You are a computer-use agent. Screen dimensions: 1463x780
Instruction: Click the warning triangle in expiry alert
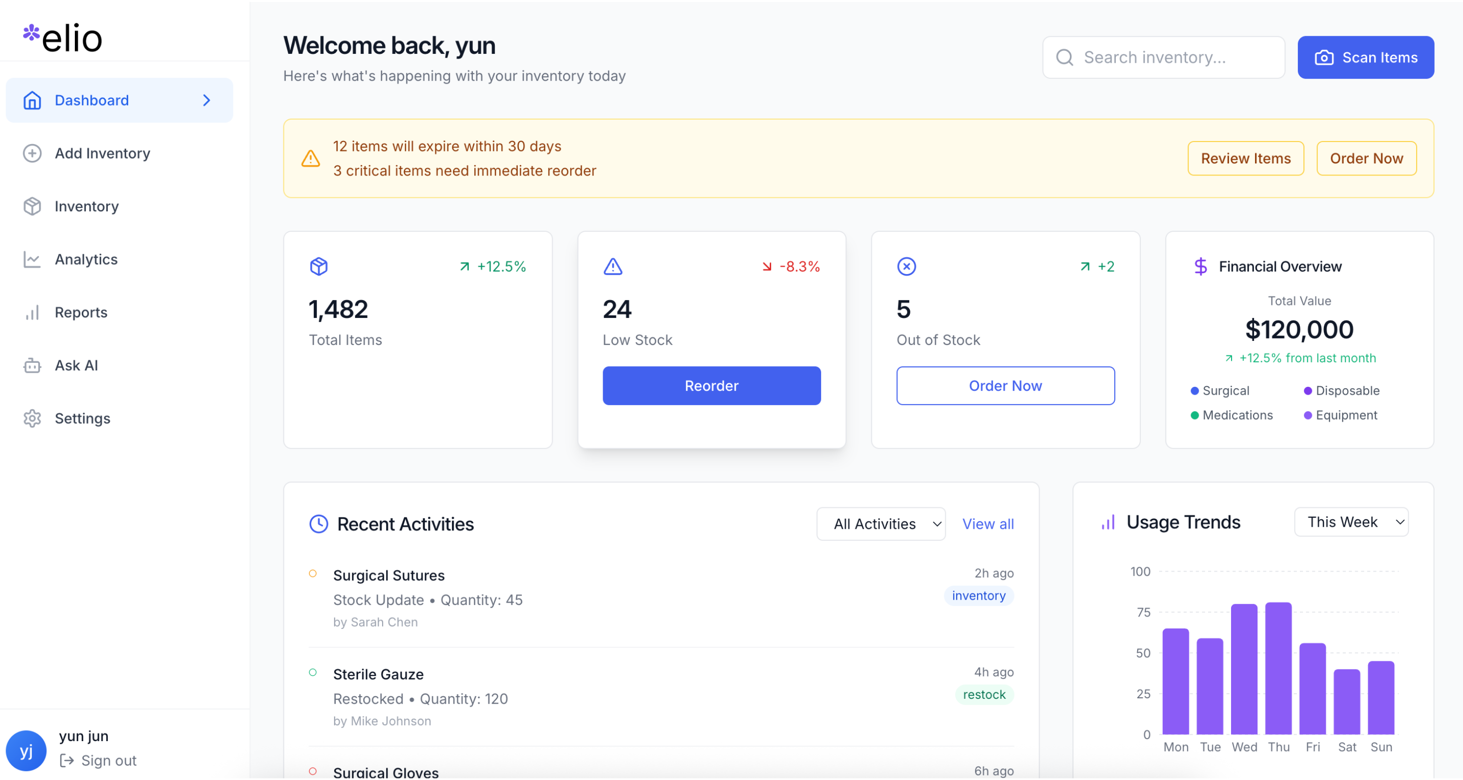[311, 158]
